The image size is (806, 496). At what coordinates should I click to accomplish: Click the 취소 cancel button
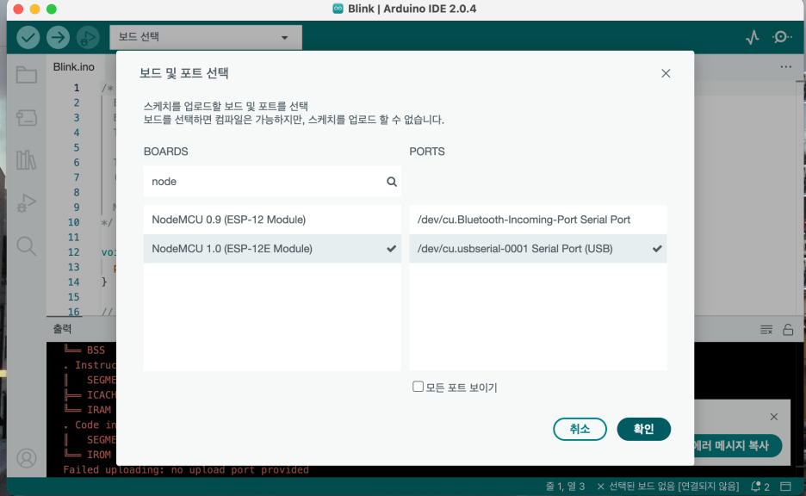point(580,429)
